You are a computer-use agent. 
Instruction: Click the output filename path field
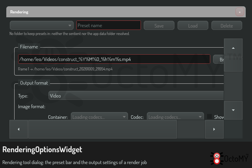click(x=114, y=59)
